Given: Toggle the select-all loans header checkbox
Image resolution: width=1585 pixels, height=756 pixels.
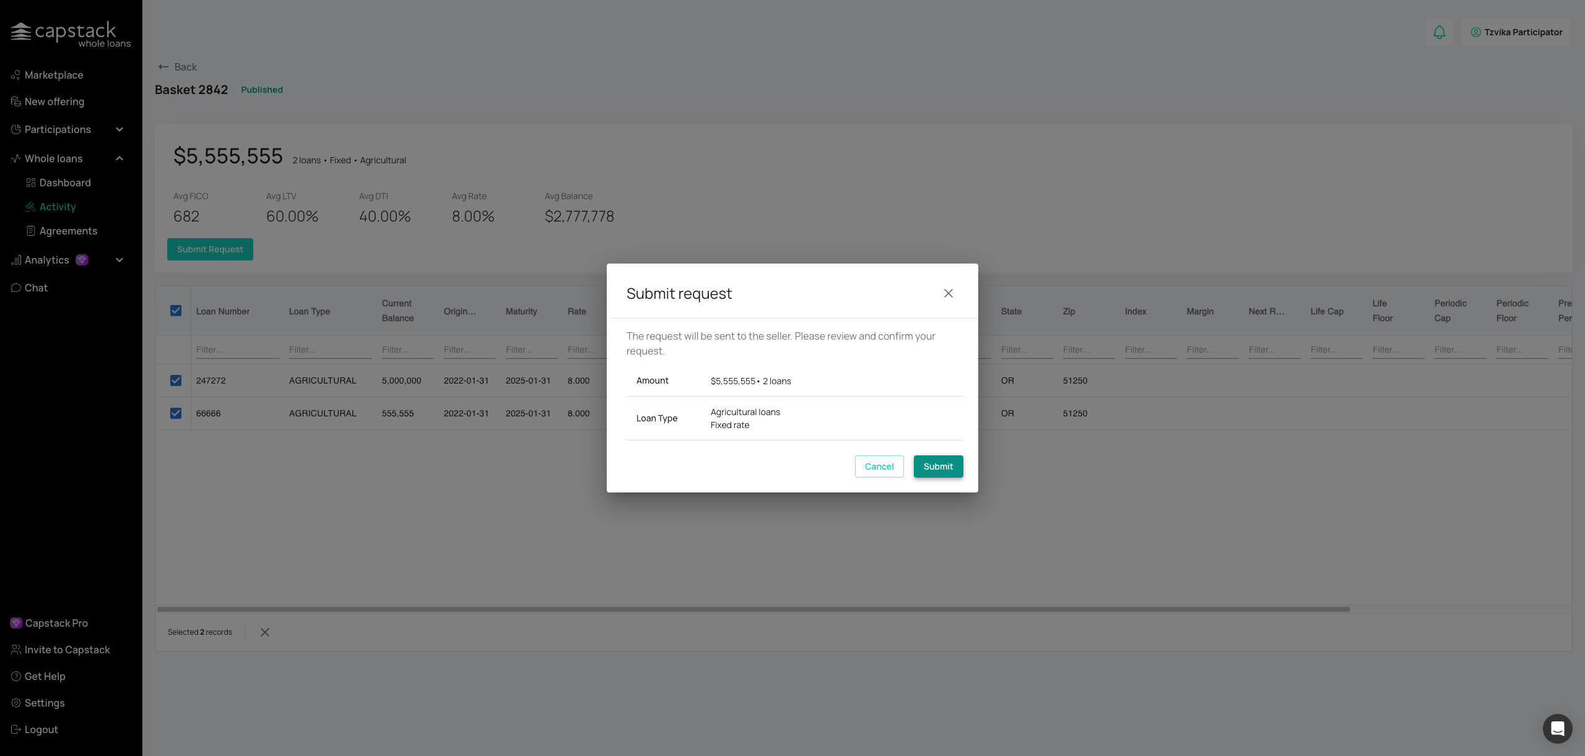Looking at the screenshot, I should coord(176,311).
